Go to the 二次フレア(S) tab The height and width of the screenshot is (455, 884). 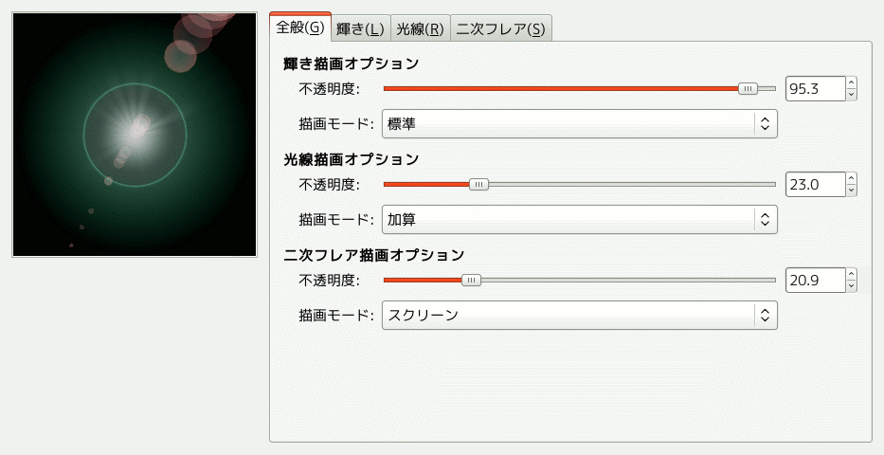[x=500, y=29]
